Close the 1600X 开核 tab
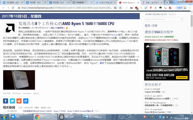The width and height of the screenshot is (193, 120). coord(115,3)
